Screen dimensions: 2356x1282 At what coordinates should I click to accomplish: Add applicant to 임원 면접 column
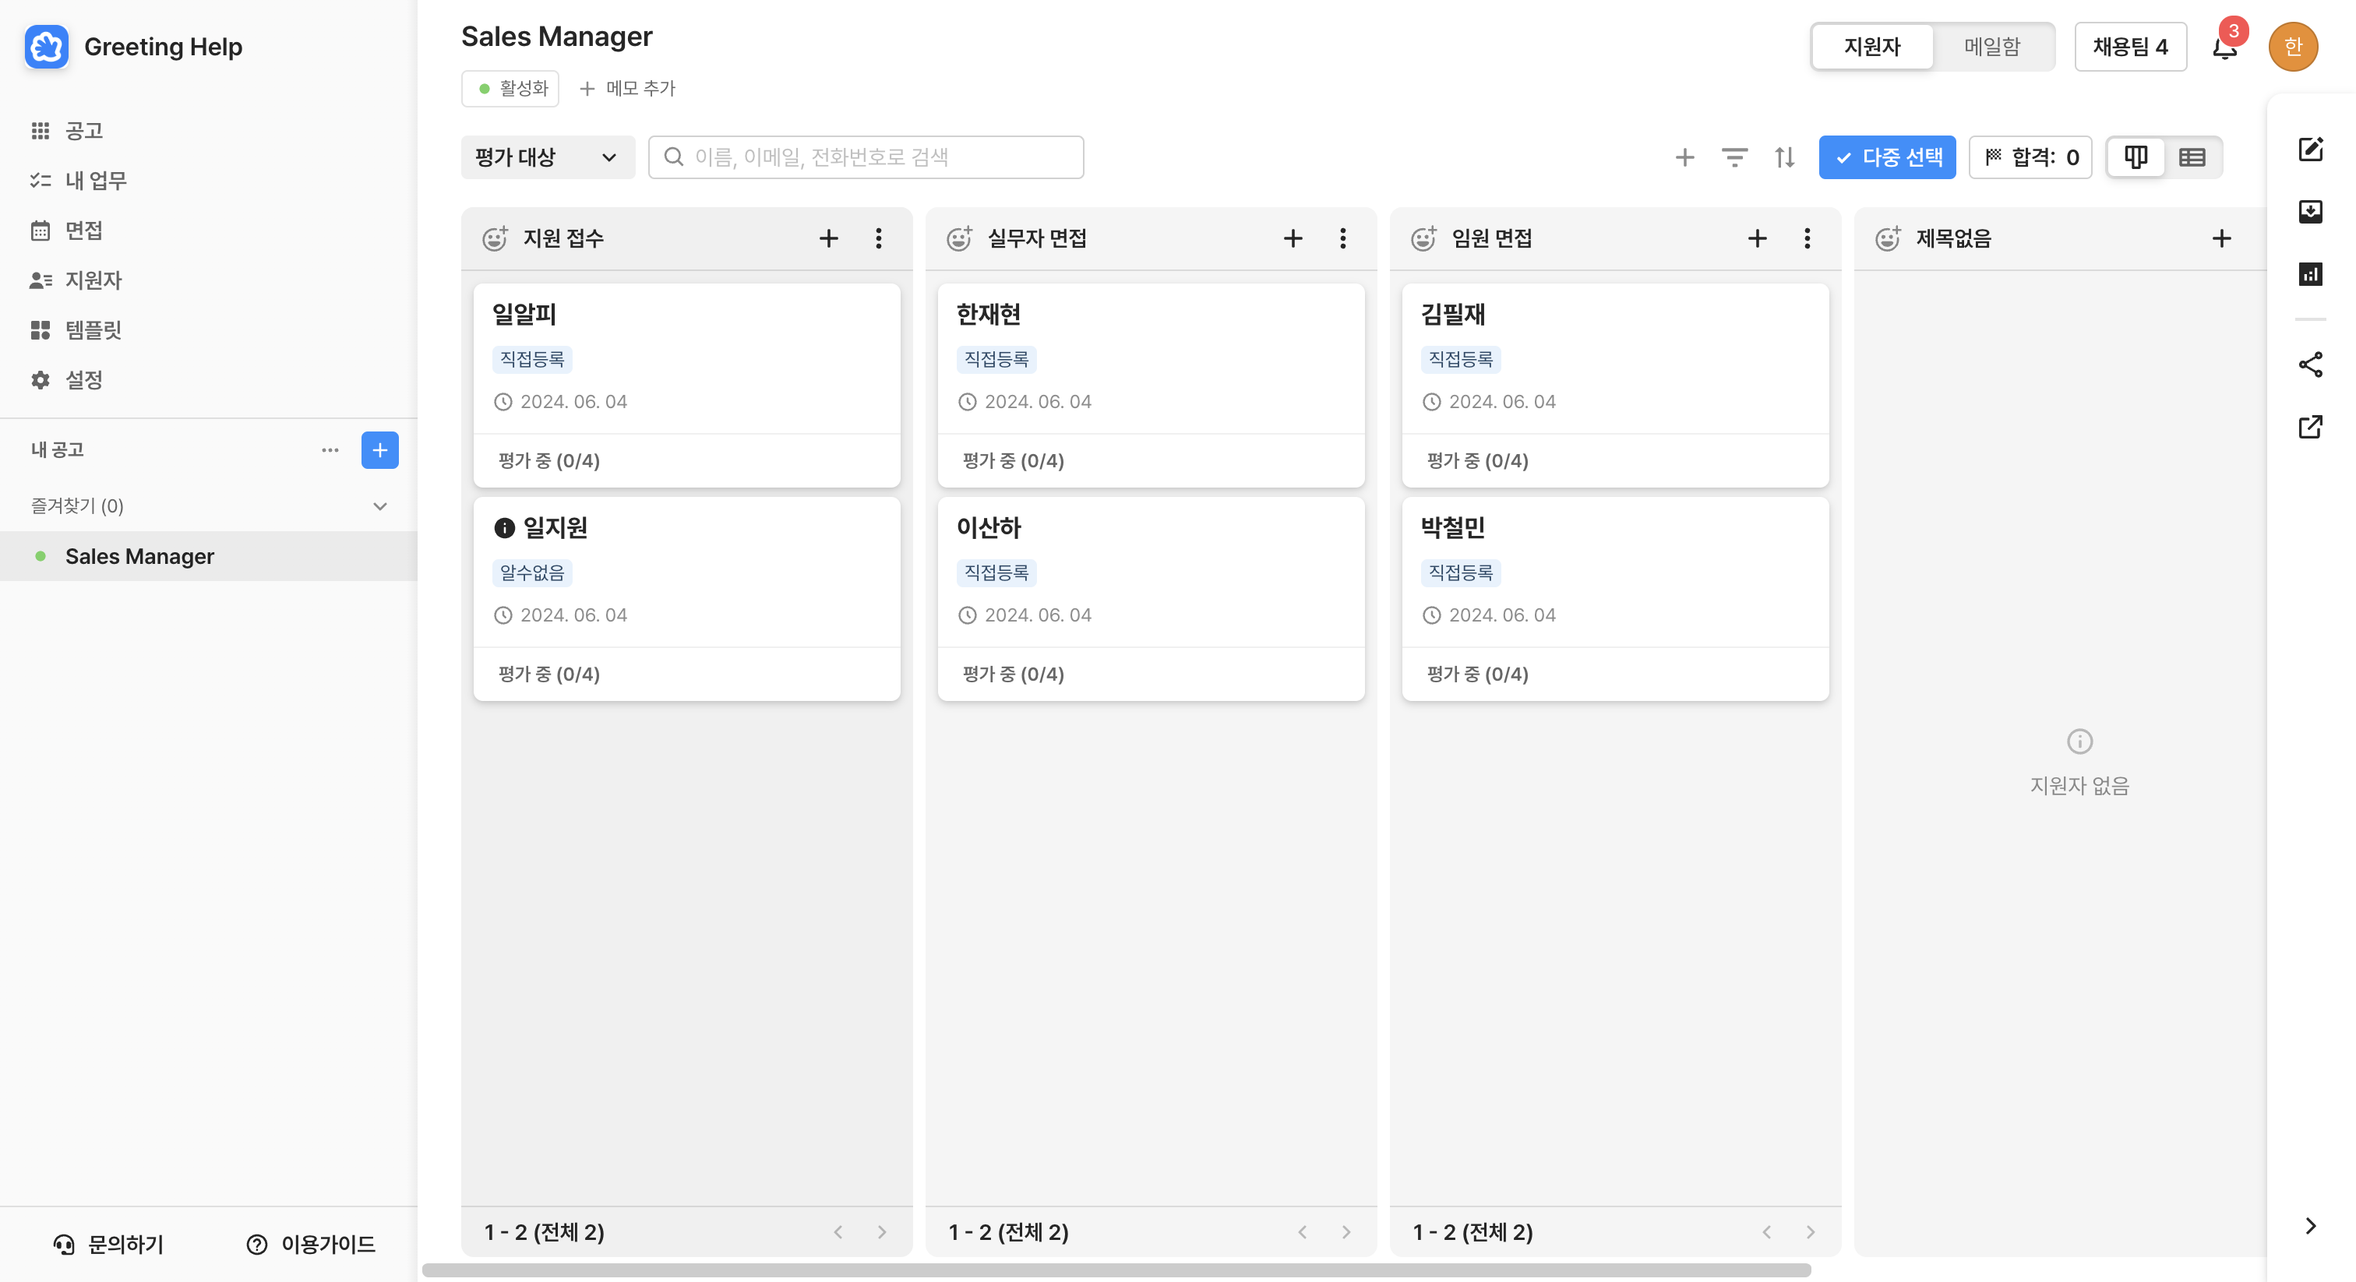click(1757, 238)
